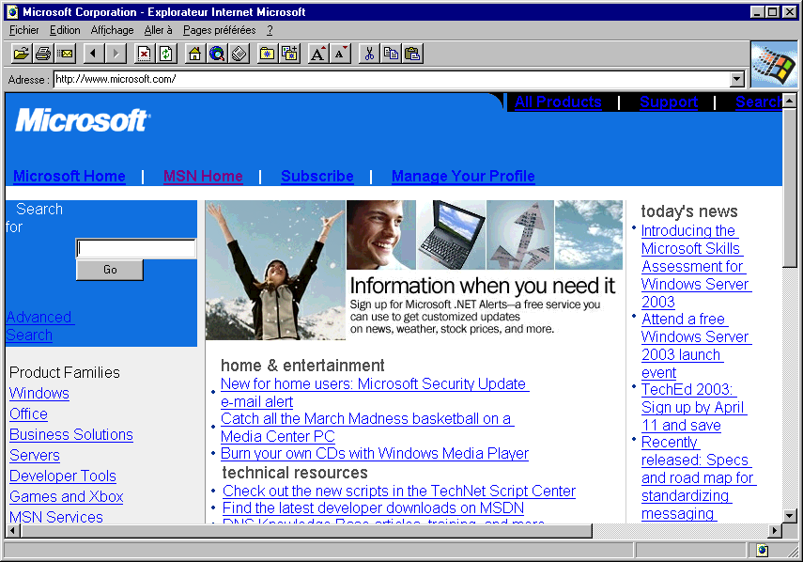Increase font size with larger A icon
This screenshot has width=803, height=562.
pos(317,54)
